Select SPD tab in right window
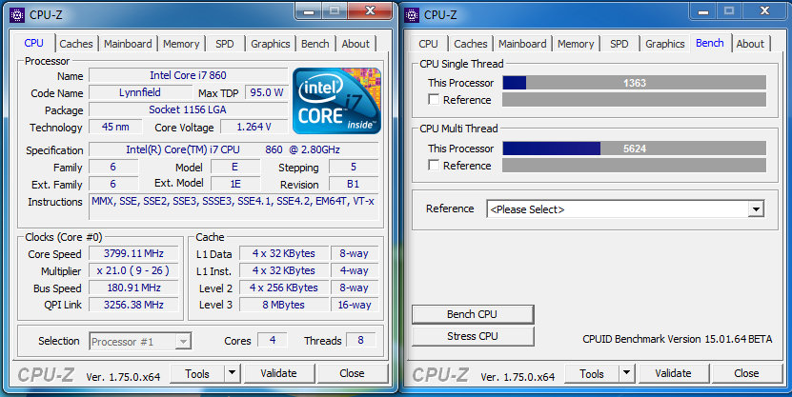This screenshot has width=792, height=397. [619, 44]
